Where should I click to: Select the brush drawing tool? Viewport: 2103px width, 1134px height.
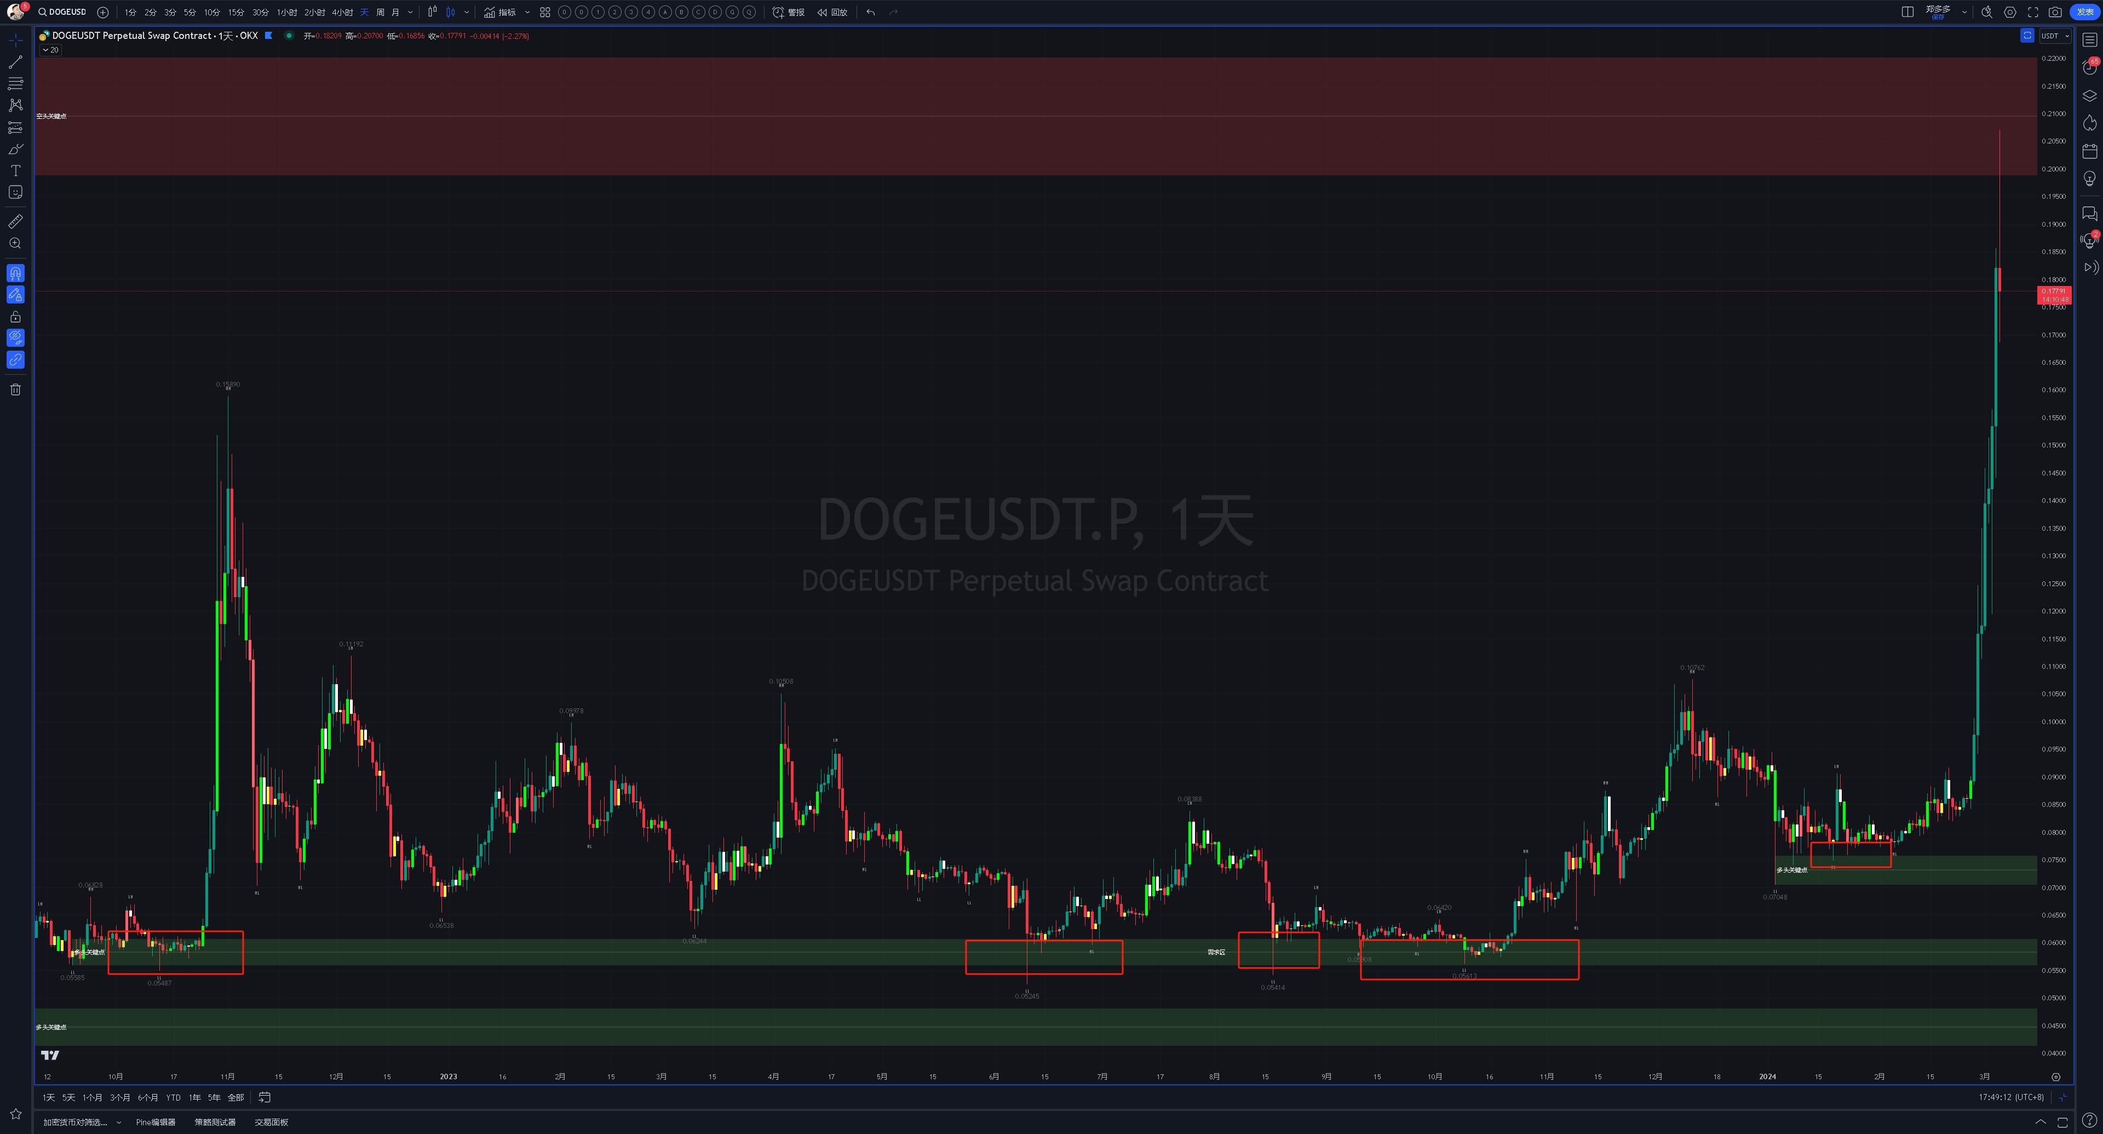tap(15, 148)
